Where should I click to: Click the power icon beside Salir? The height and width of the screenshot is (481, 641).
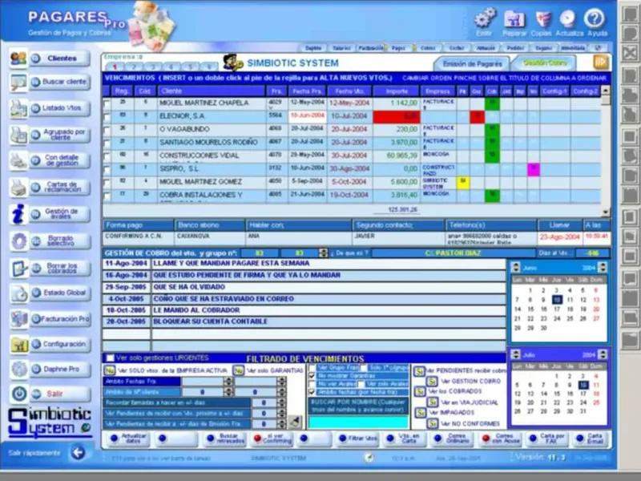[x=18, y=394]
